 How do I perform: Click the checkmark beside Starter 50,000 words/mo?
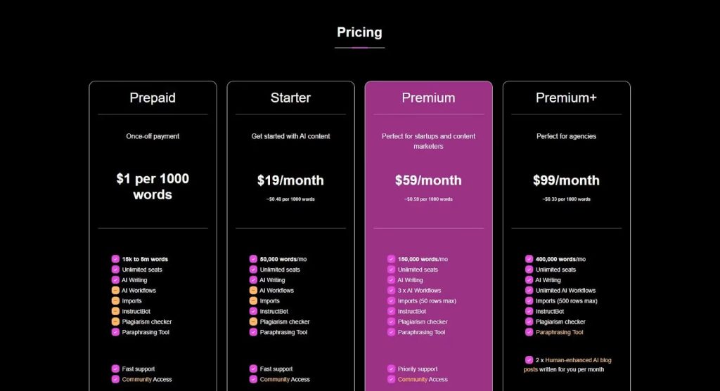click(253, 259)
